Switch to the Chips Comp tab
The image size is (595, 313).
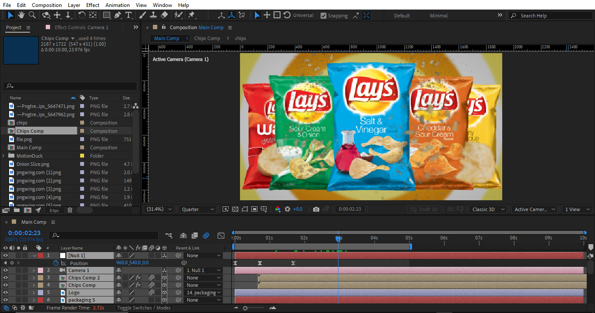[x=207, y=38]
